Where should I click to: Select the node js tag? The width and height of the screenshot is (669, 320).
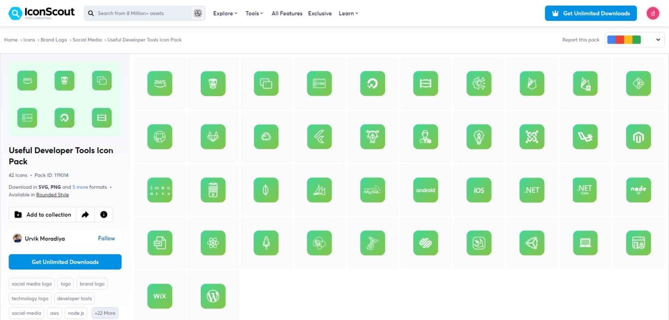click(76, 313)
